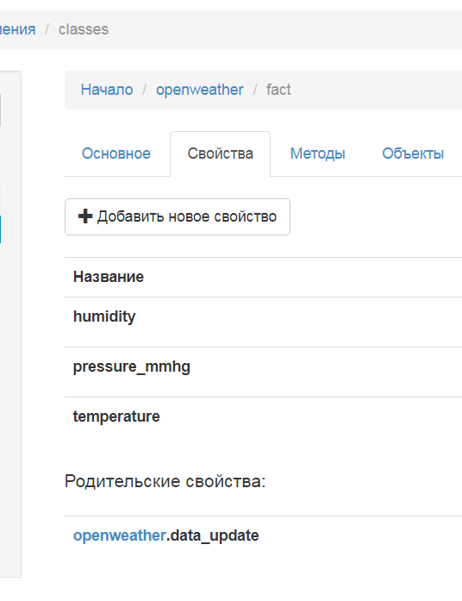The height and width of the screenshot is (601, 462).
Task: Switch to the Методы tab
Action: click(317, 153)
